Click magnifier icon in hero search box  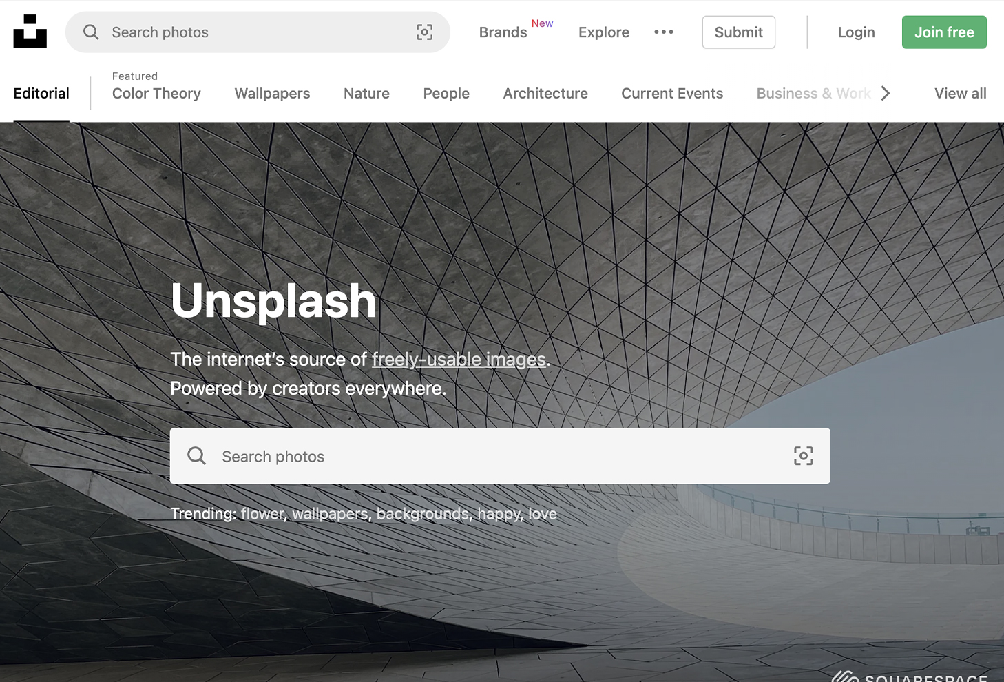pyautogui.click(x=197, y=456)
